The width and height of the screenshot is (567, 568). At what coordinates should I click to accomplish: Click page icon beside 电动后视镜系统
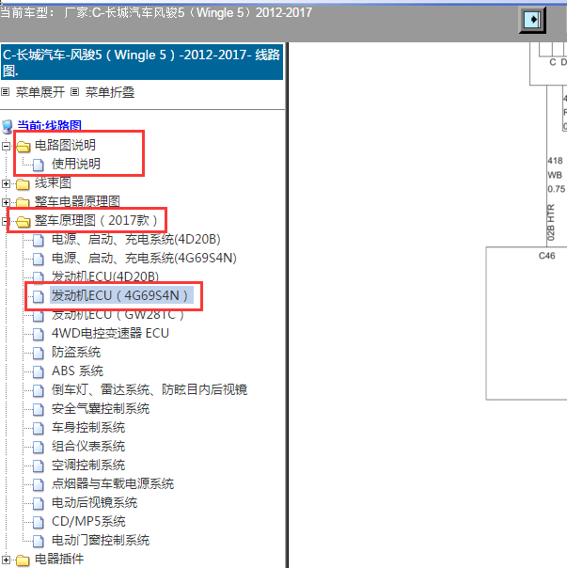tap(39, 503)
